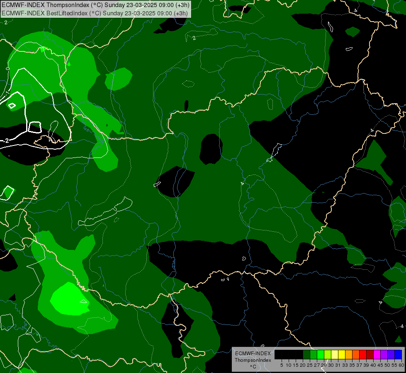Select the dark red 39–40 legend swatch

(x=370, y=354)
